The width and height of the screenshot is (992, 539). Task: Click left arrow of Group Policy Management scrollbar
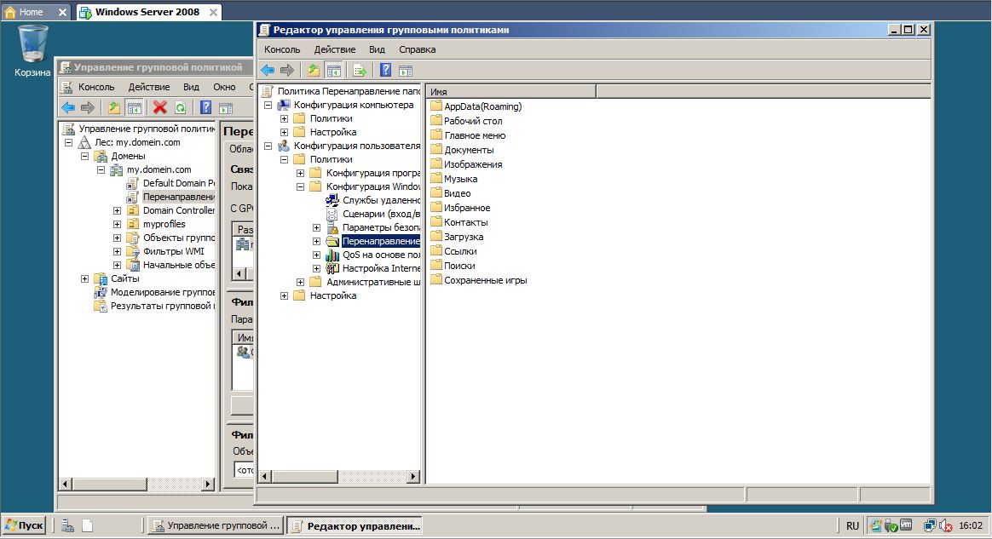click(65, 484)
